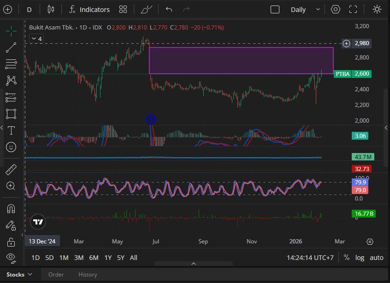Select the trend line drawing tool
Screen dimensions: 390x283
click(11, 47)
